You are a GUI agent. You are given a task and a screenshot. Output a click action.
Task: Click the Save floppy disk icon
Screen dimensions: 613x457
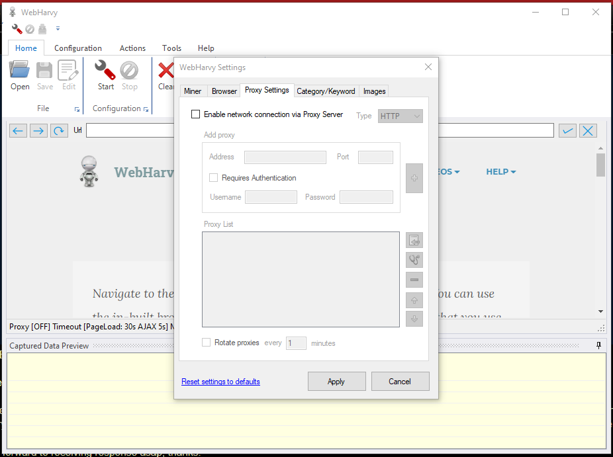click(x=44, y=70)
